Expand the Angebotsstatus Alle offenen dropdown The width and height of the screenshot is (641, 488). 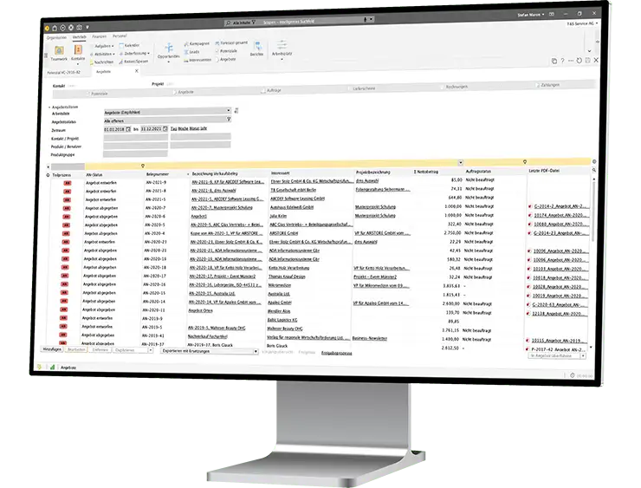[x=228, y=119]
